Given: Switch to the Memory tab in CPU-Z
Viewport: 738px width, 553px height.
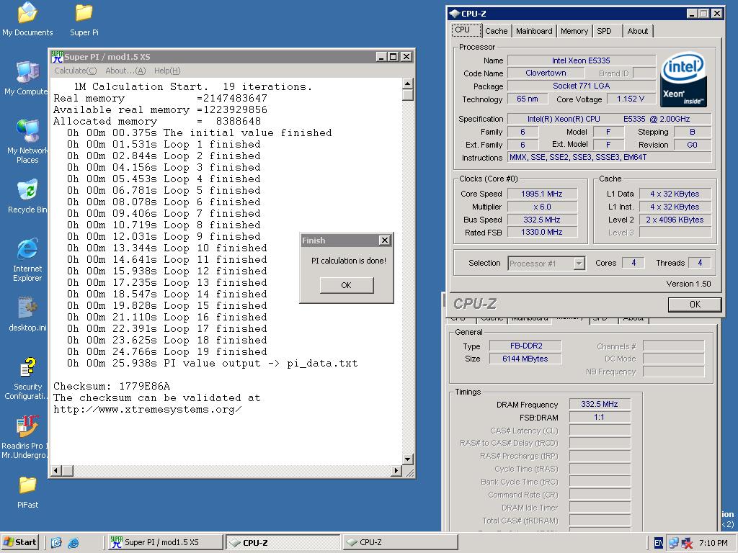Looking at the screenshot, I should [x=574, y=31].
